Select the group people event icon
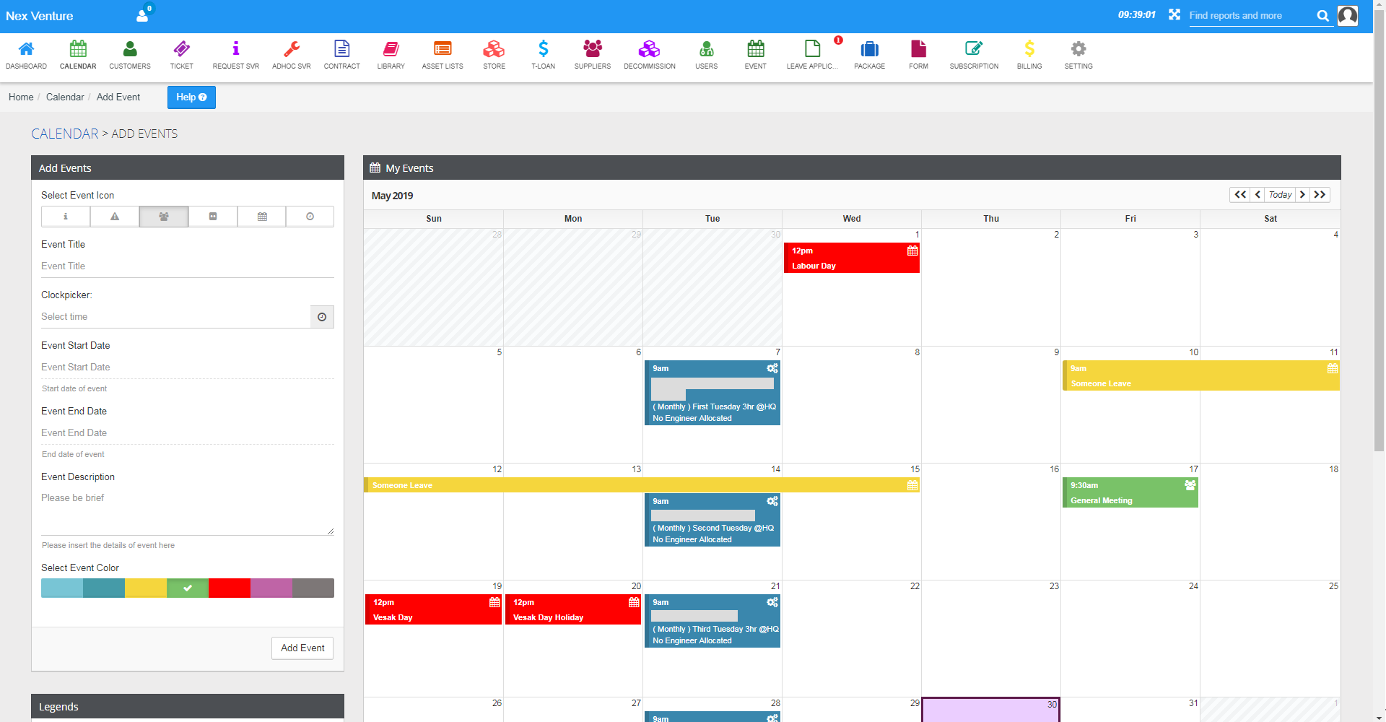This screenshot has height=722, width=1386. point(164,217)
